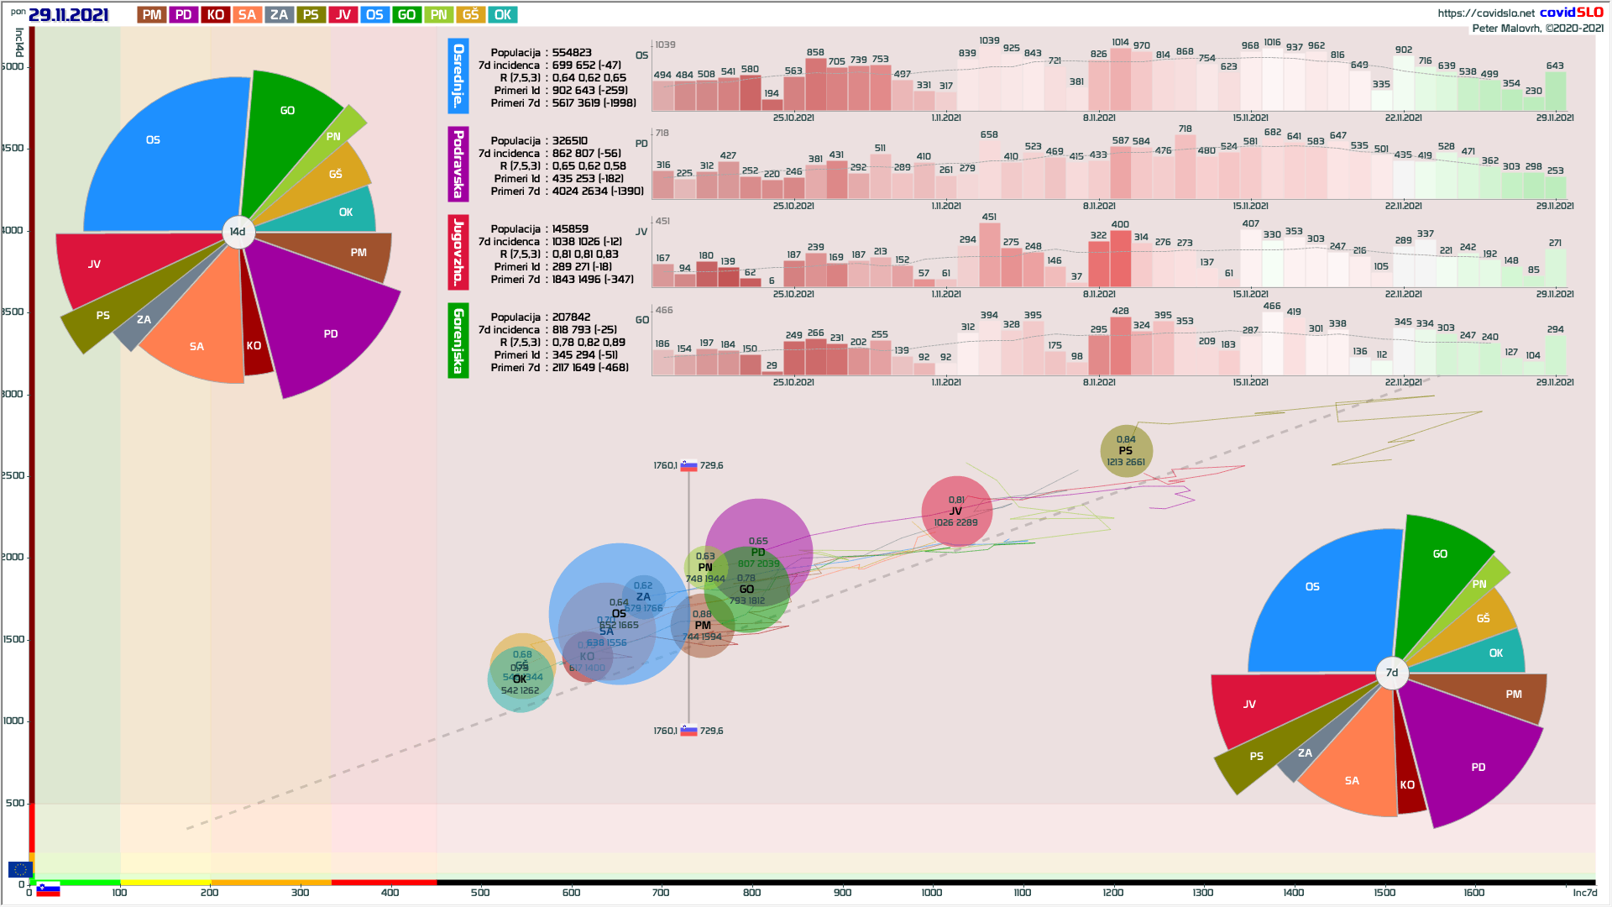Toggle the OS region tag in top legend
The image size is (1612, 907).
click(374, 15)
